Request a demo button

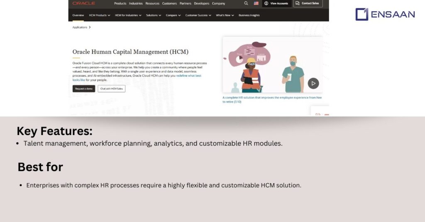[84, 89]
